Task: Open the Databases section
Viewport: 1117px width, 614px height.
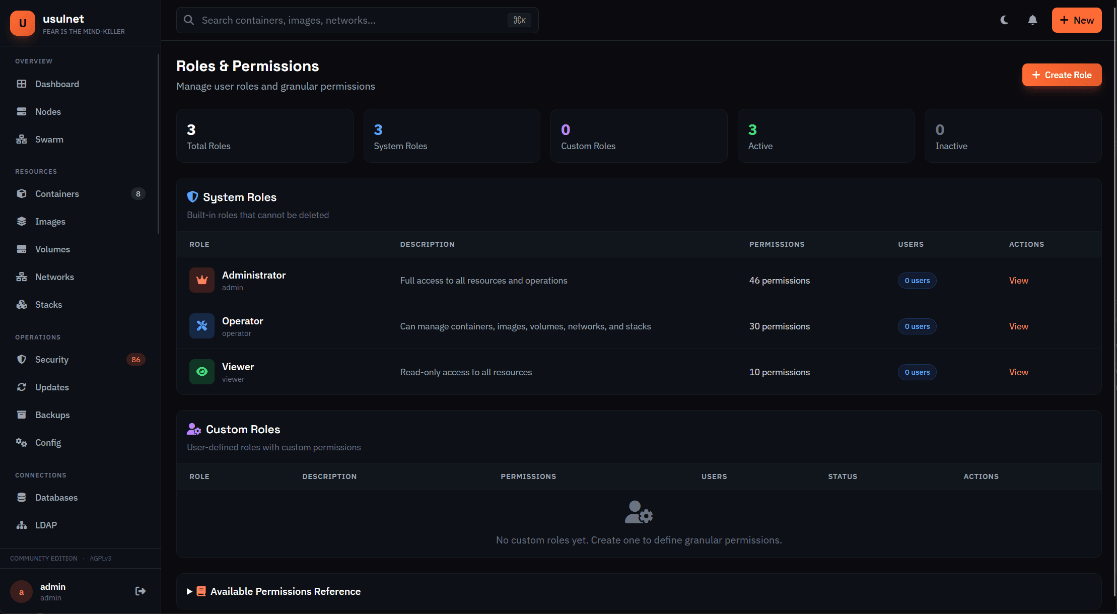Action: pyautogui.click(x=56, y=497)
